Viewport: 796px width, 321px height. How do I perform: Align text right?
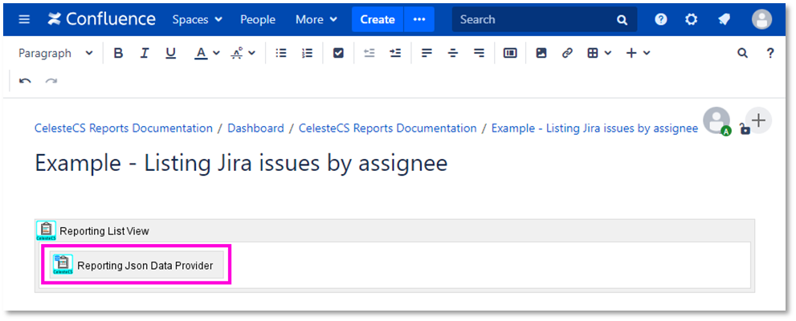(x=479, y=53)
